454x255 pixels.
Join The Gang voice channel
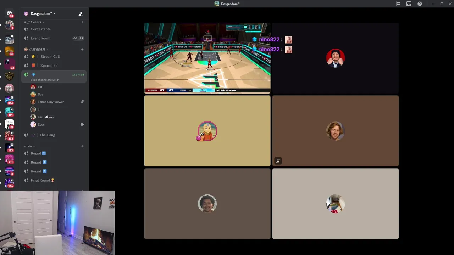(x=54, y=135)
